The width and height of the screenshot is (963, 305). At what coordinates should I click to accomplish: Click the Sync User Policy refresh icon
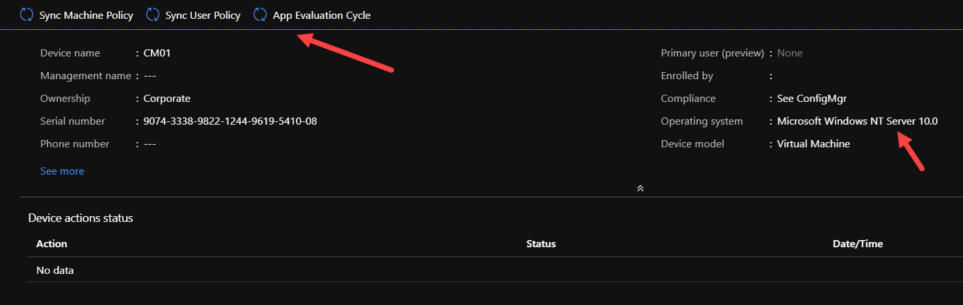tap(153, 14)
